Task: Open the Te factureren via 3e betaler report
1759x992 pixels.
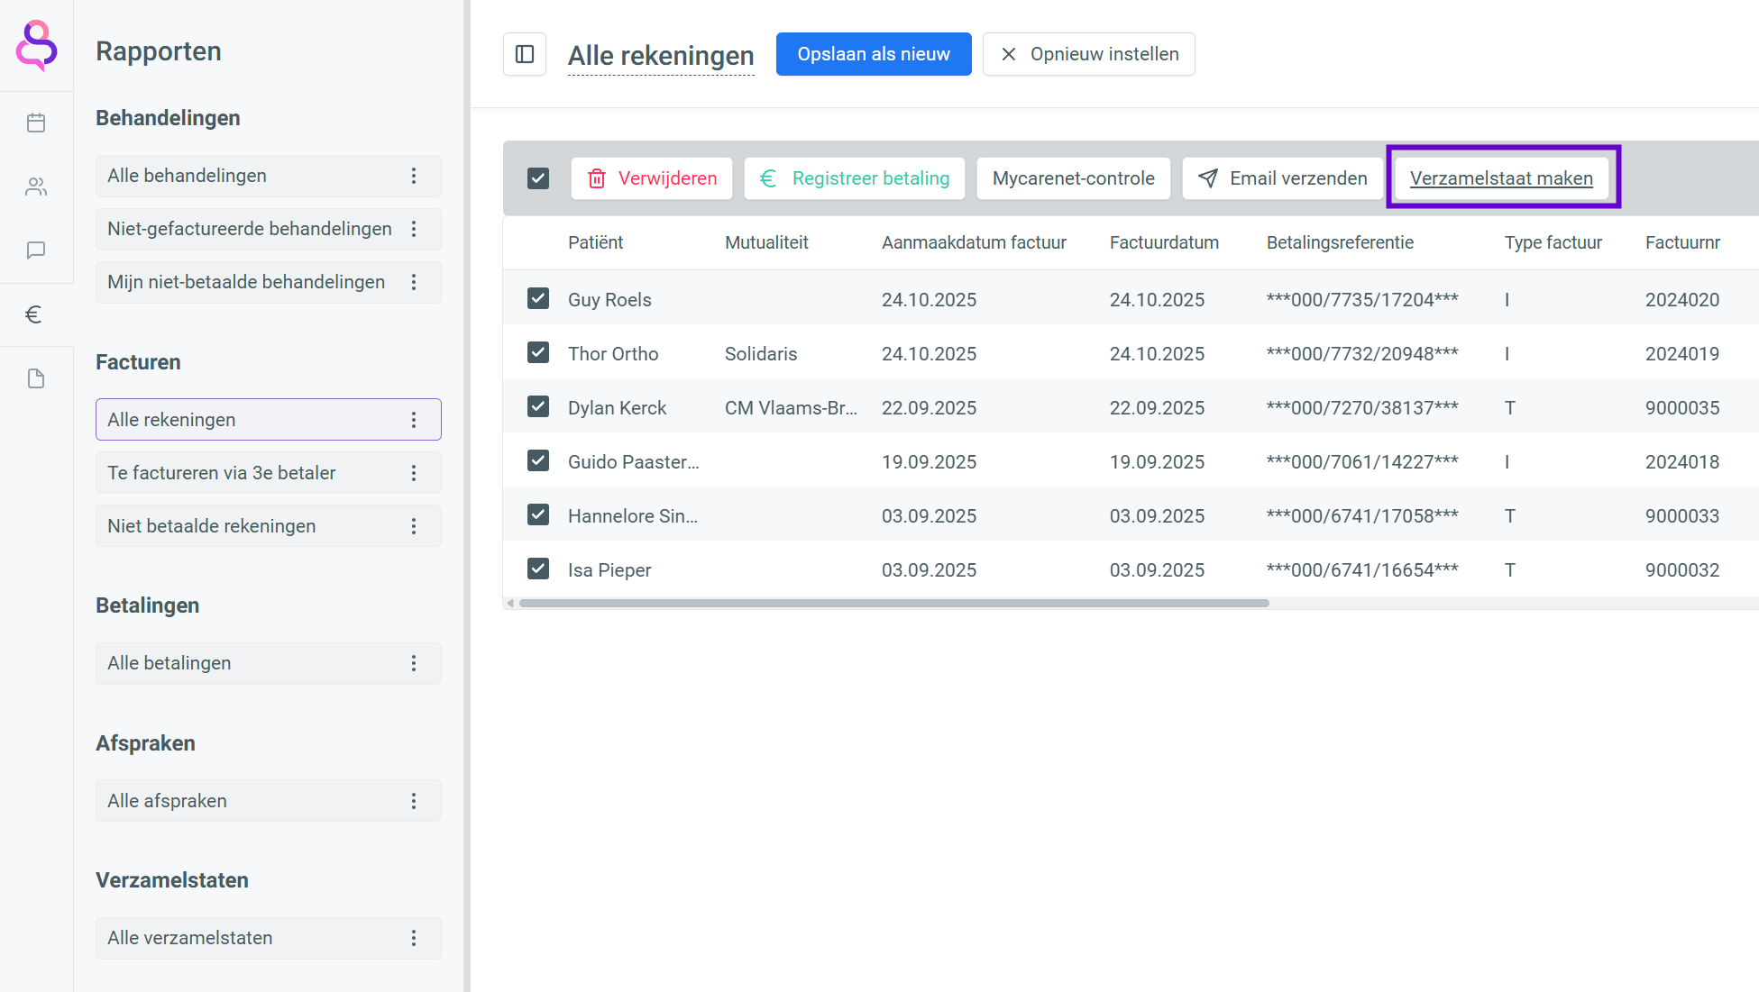Action: [x=222, y=473]
